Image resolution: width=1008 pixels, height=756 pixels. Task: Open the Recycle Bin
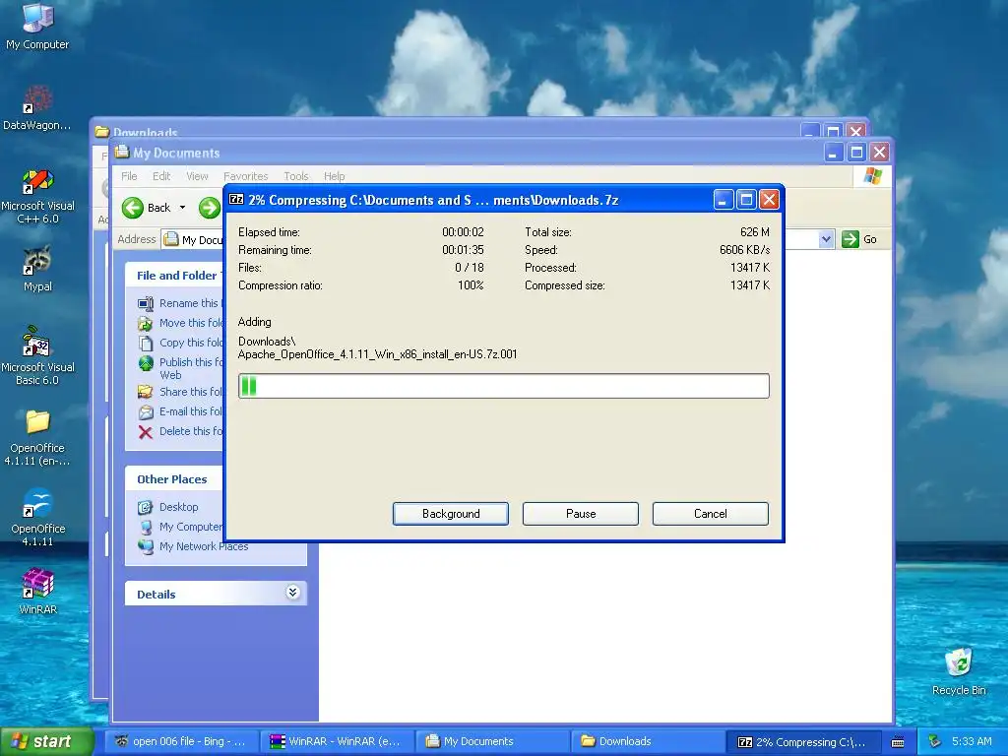point(959,671)
